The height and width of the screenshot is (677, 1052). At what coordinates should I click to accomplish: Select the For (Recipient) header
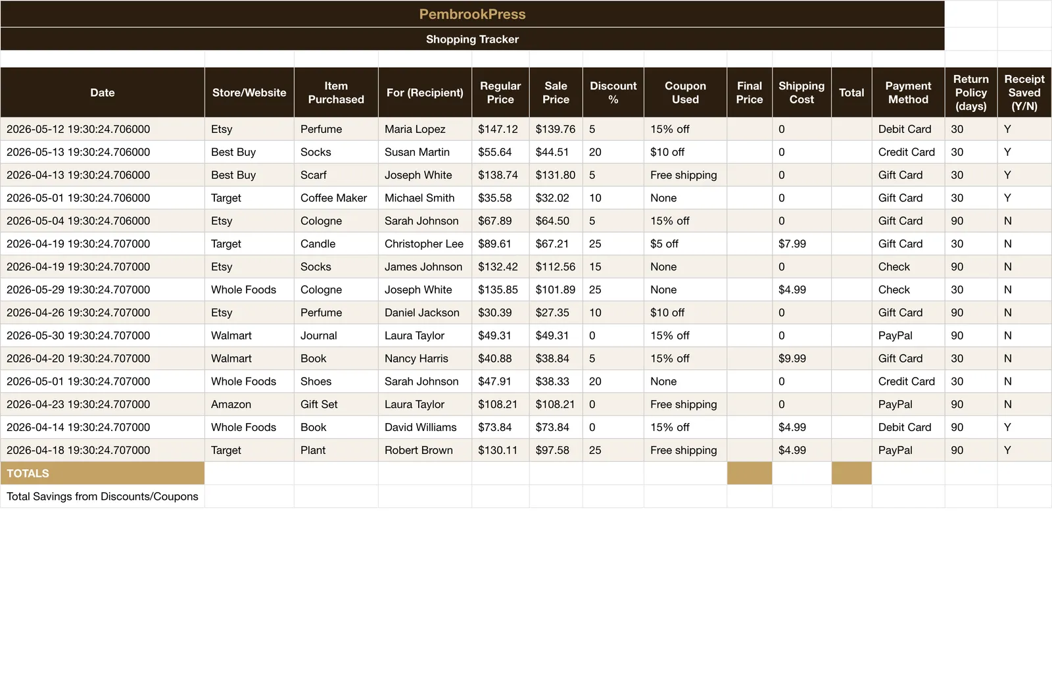(x=425, y=93)
